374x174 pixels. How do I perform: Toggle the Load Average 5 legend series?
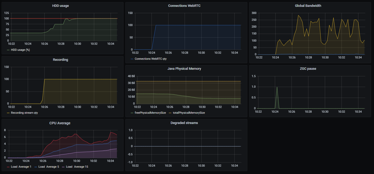click(49, 167)
